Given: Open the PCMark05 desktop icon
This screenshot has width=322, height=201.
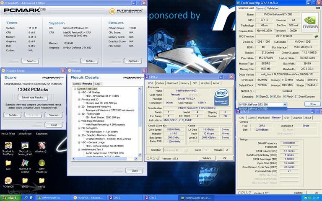Looking at the screenshot, I should point(8,180).
